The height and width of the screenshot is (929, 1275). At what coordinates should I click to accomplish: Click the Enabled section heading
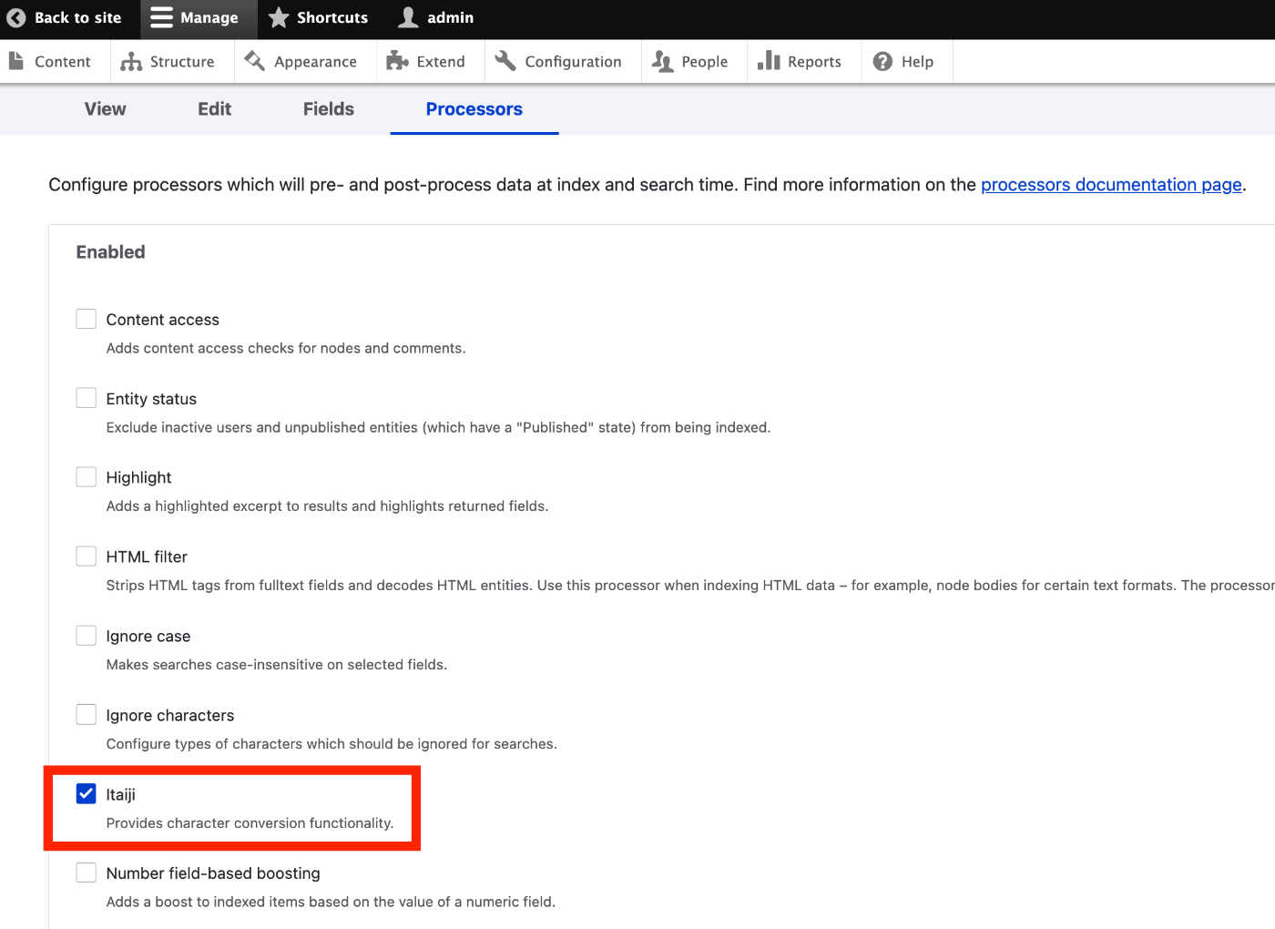[110, 252]
